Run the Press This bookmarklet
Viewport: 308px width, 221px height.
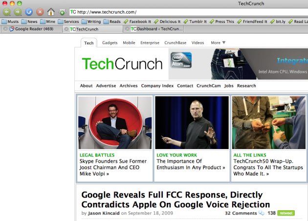[222, 22]
